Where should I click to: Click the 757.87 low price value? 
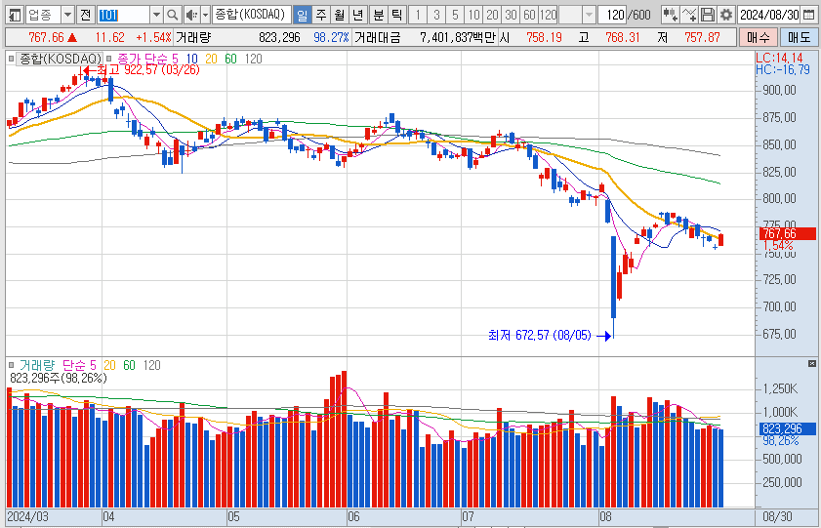coord(702,38)
